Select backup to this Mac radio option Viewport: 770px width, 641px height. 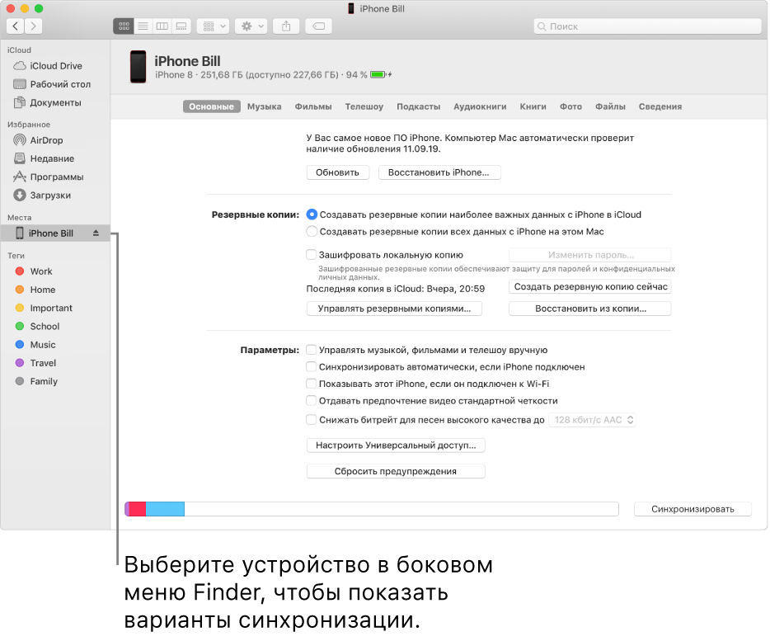pyautogui.click(x=312, y=232)
